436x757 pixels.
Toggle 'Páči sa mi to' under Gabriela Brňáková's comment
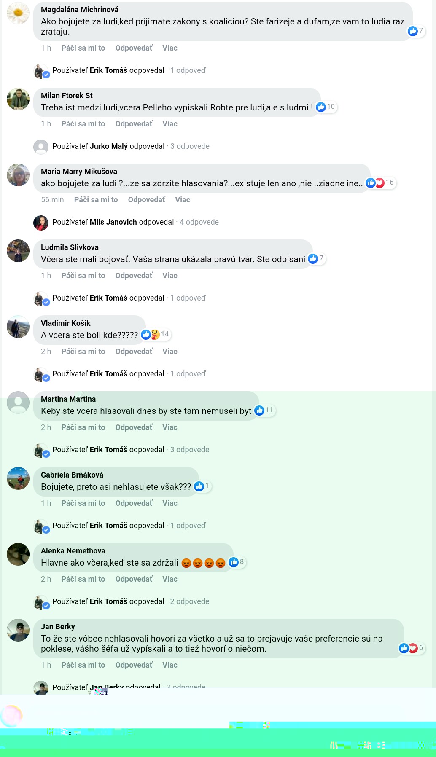[83, 503]
